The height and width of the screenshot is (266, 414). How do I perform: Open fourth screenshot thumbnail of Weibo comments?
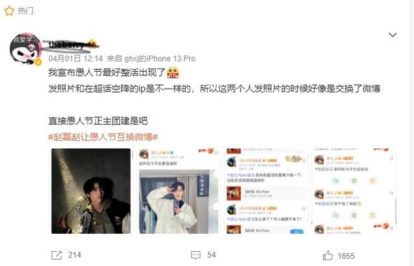click(x=354, y=191)
